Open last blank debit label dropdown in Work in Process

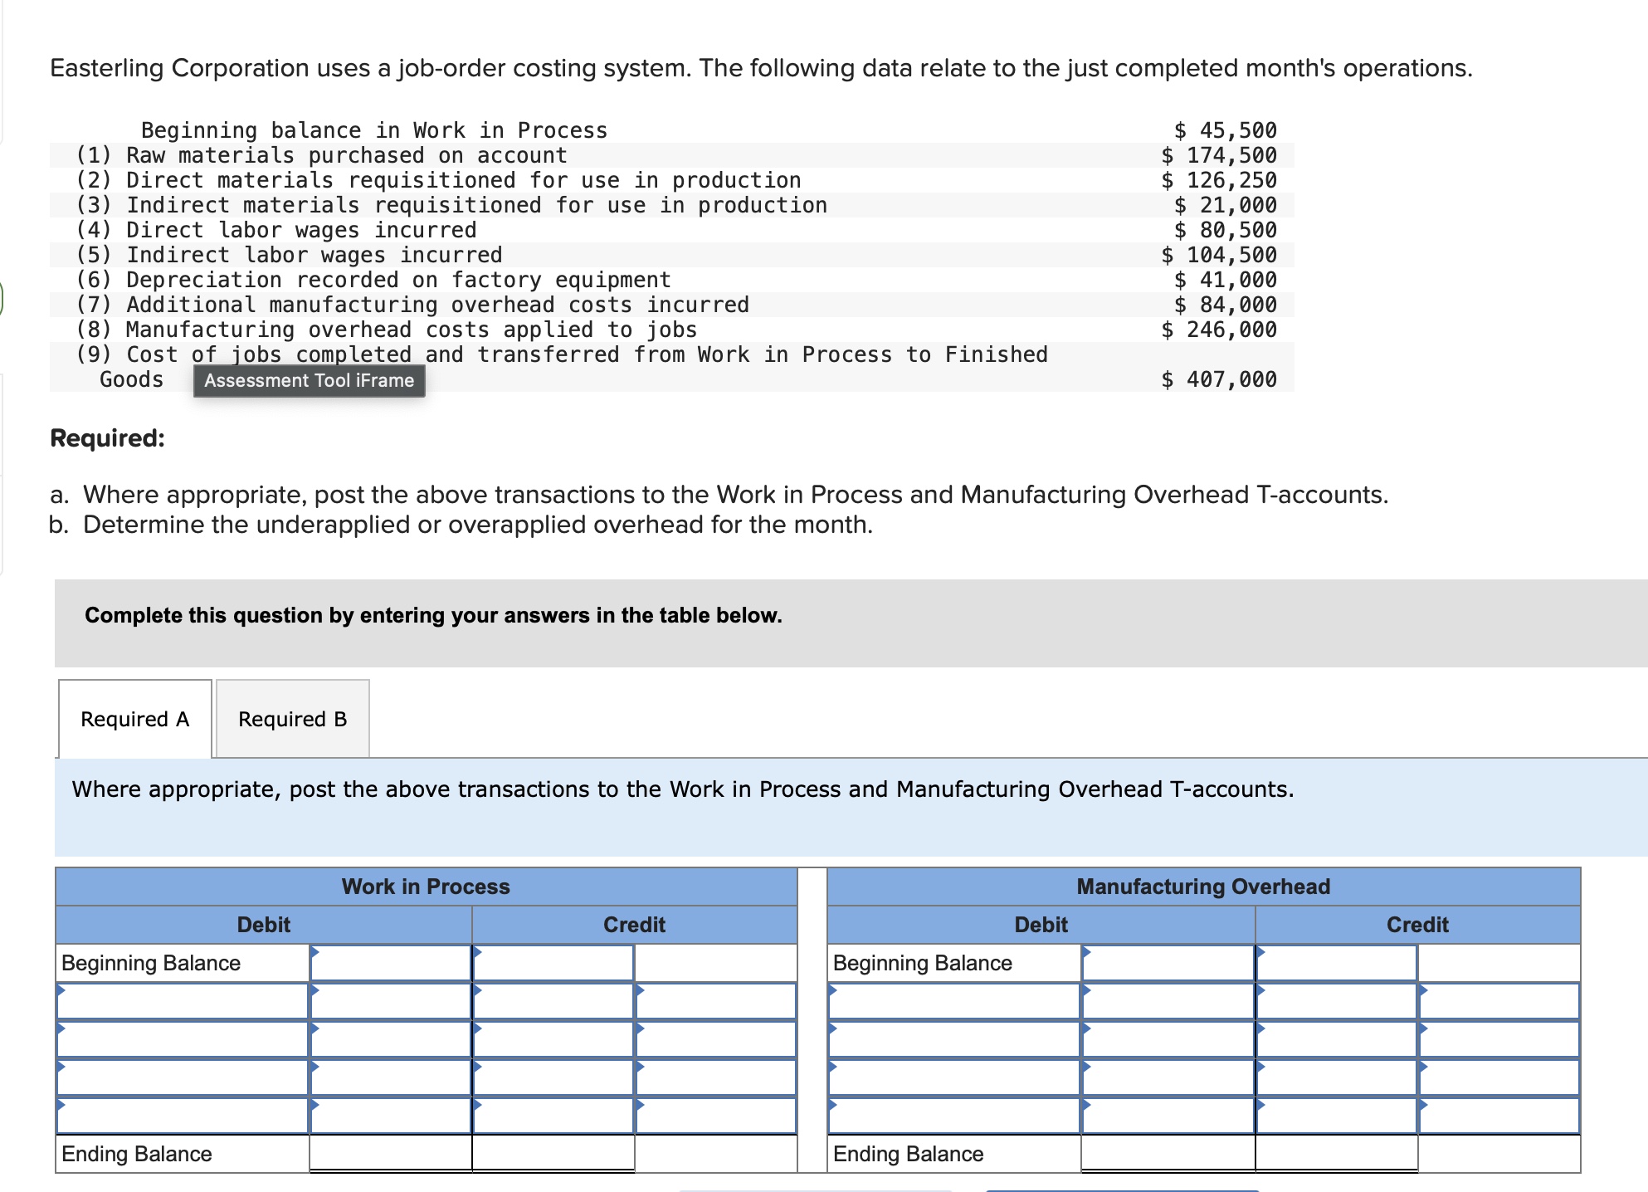pyautogui.click(x=183, y=1116)
